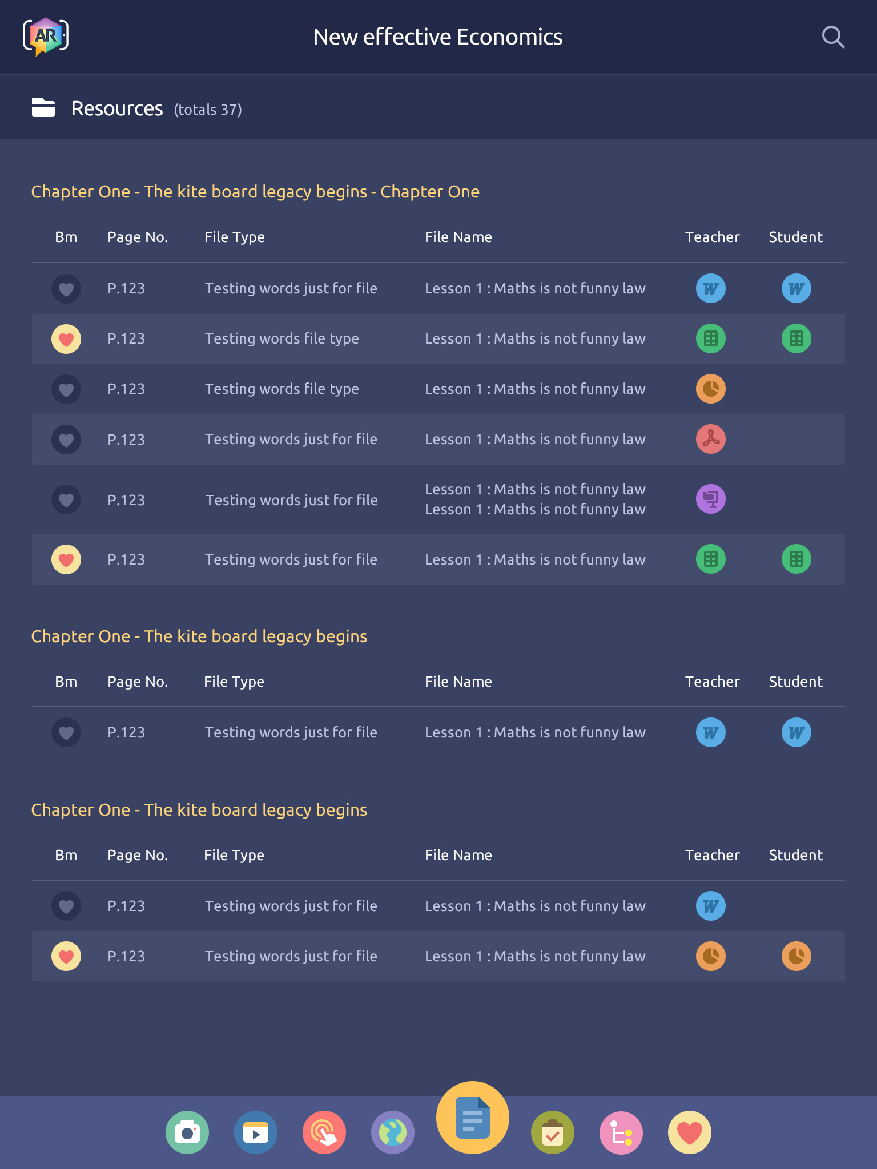
Task: Open teacher presentation file with purple icon
Action: point(711,499)
